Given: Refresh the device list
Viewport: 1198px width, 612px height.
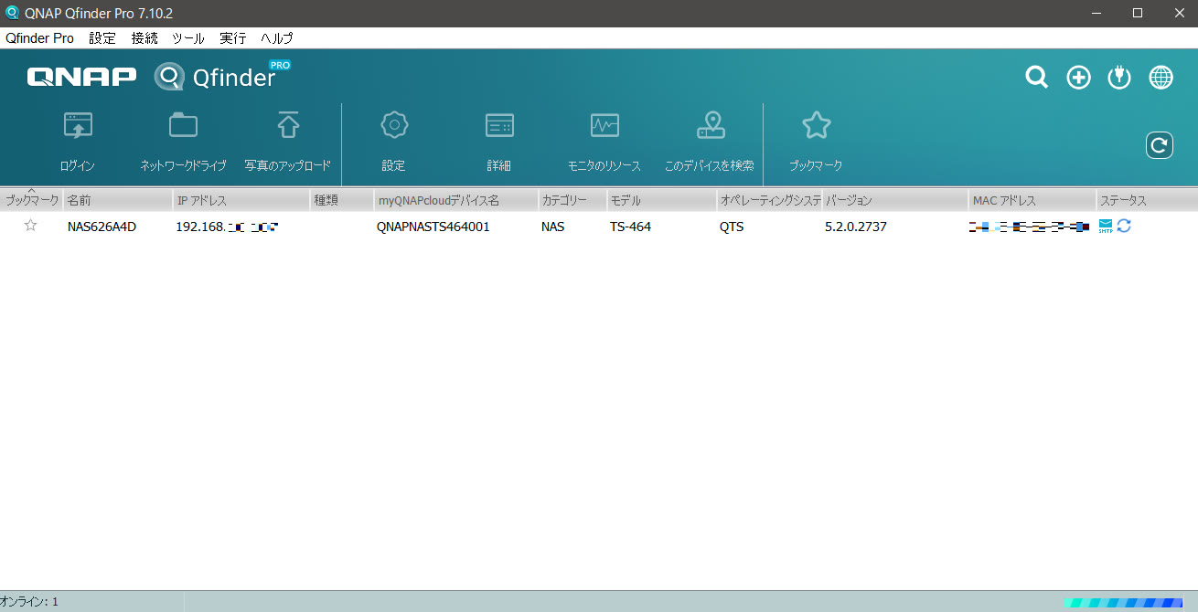Looking at the screenshot, I should tap(1160, 144).
